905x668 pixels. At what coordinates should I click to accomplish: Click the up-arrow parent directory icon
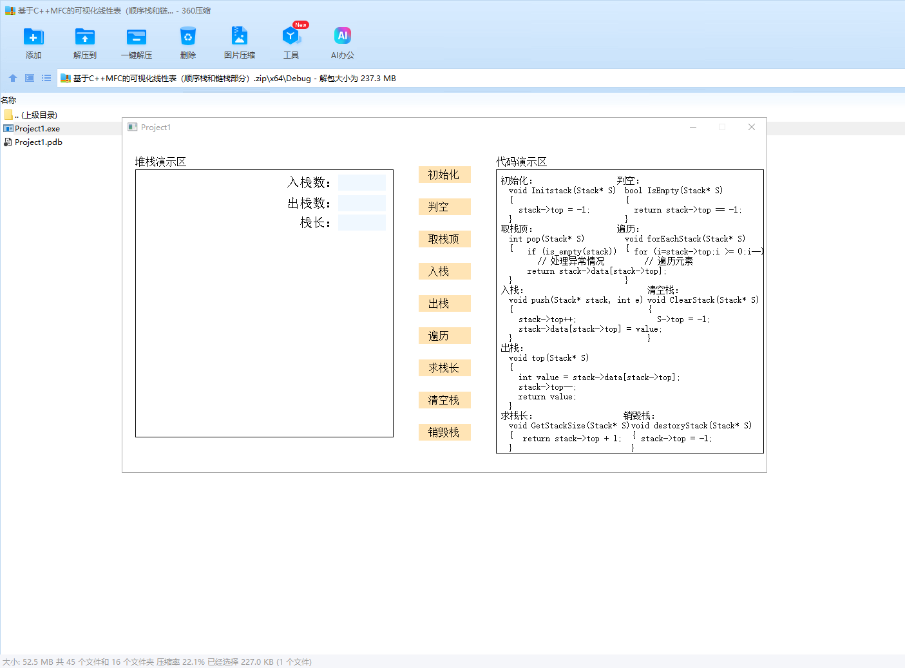point(13,78)
